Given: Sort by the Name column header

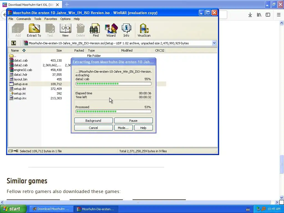Looking at the screenshot, I should click(24, 50).
